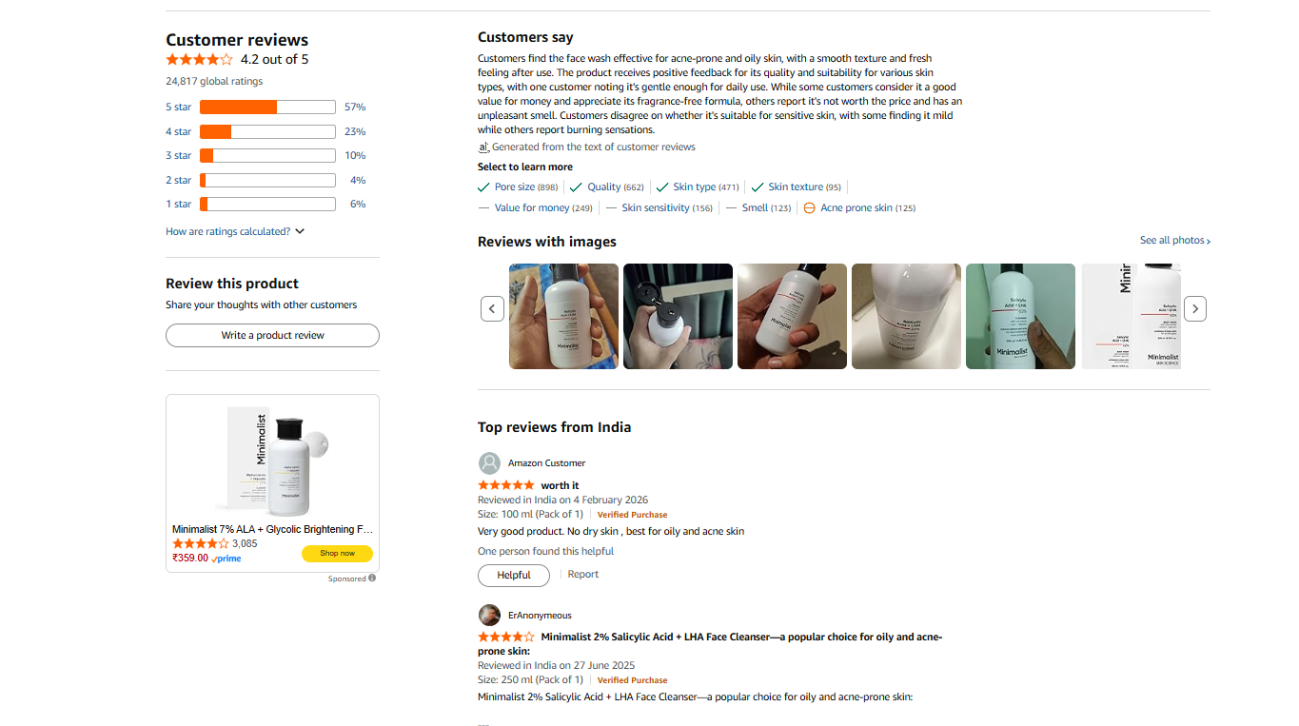
Task: Click the 5 star rating progress bar
Action: (x=266, y=107)
